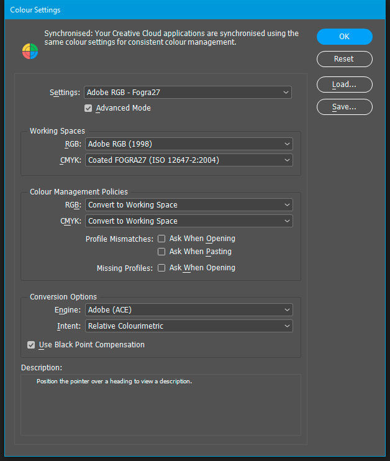390x461 pixels.
Task: Open the CMYK colour management policy dropdown
Action: click(x=189, y=221)
